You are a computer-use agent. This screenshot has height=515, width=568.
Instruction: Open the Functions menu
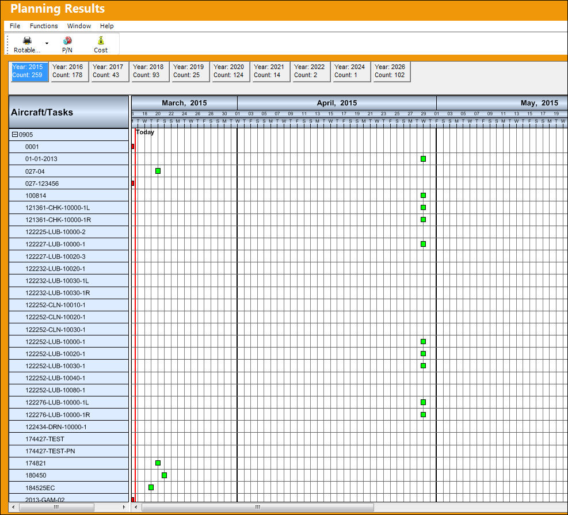[x=44, y=26]
